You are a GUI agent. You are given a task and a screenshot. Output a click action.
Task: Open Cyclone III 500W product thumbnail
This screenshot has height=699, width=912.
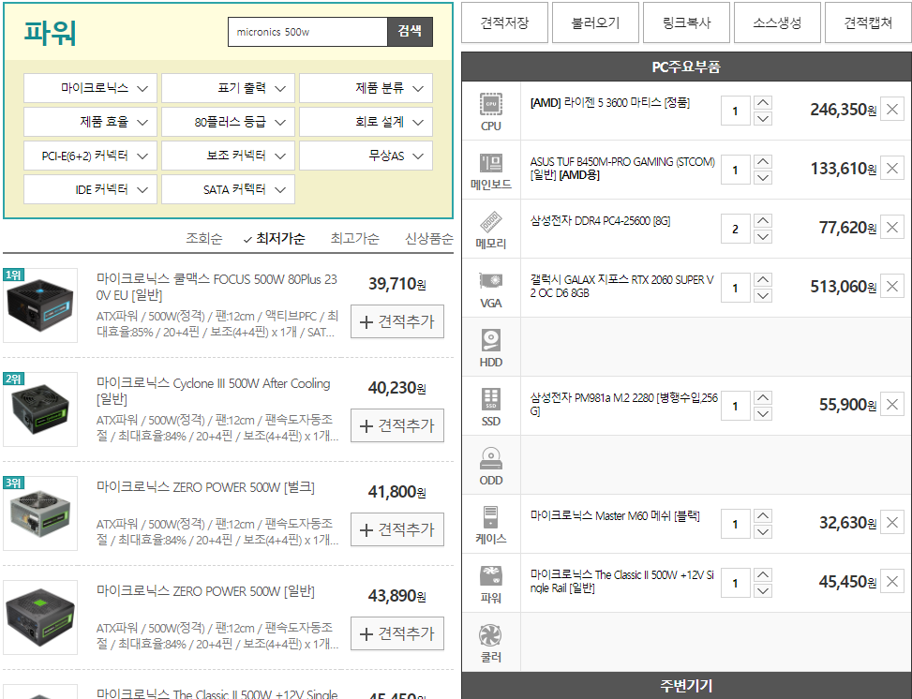40,409
